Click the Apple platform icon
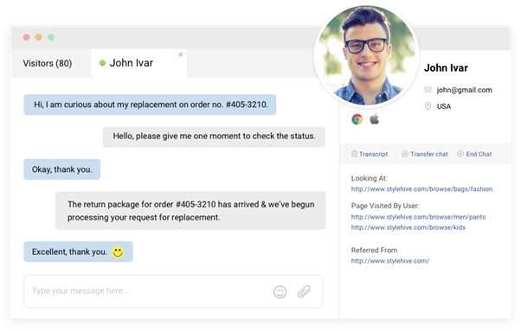Image resolution: width=521 pixels, height=331 pixels. [x=375, y=118]
